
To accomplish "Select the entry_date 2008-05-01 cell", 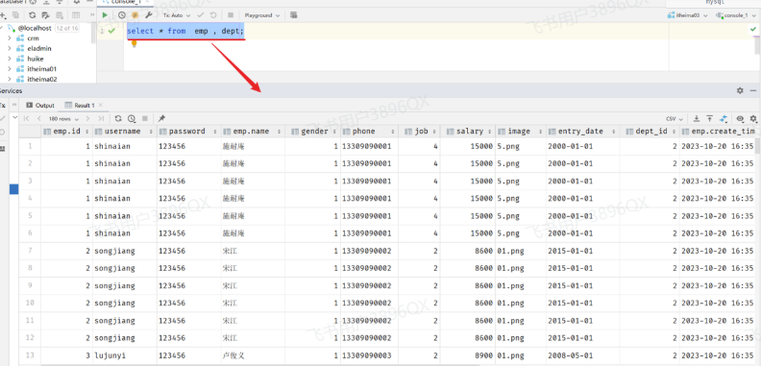I will [583, 355].
